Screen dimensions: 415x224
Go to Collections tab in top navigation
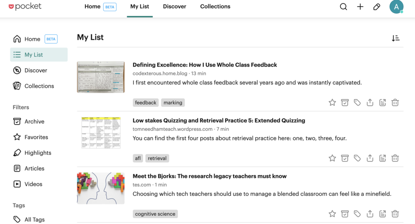pos(215,7)
